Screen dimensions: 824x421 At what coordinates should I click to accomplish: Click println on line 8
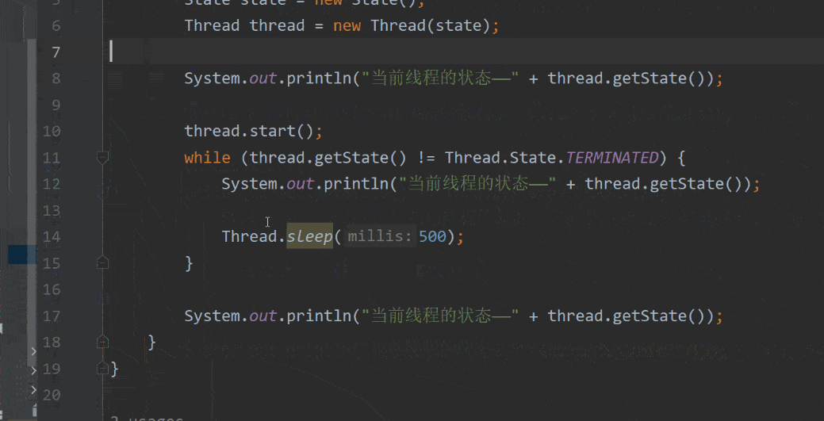click(x=319, y=78)
